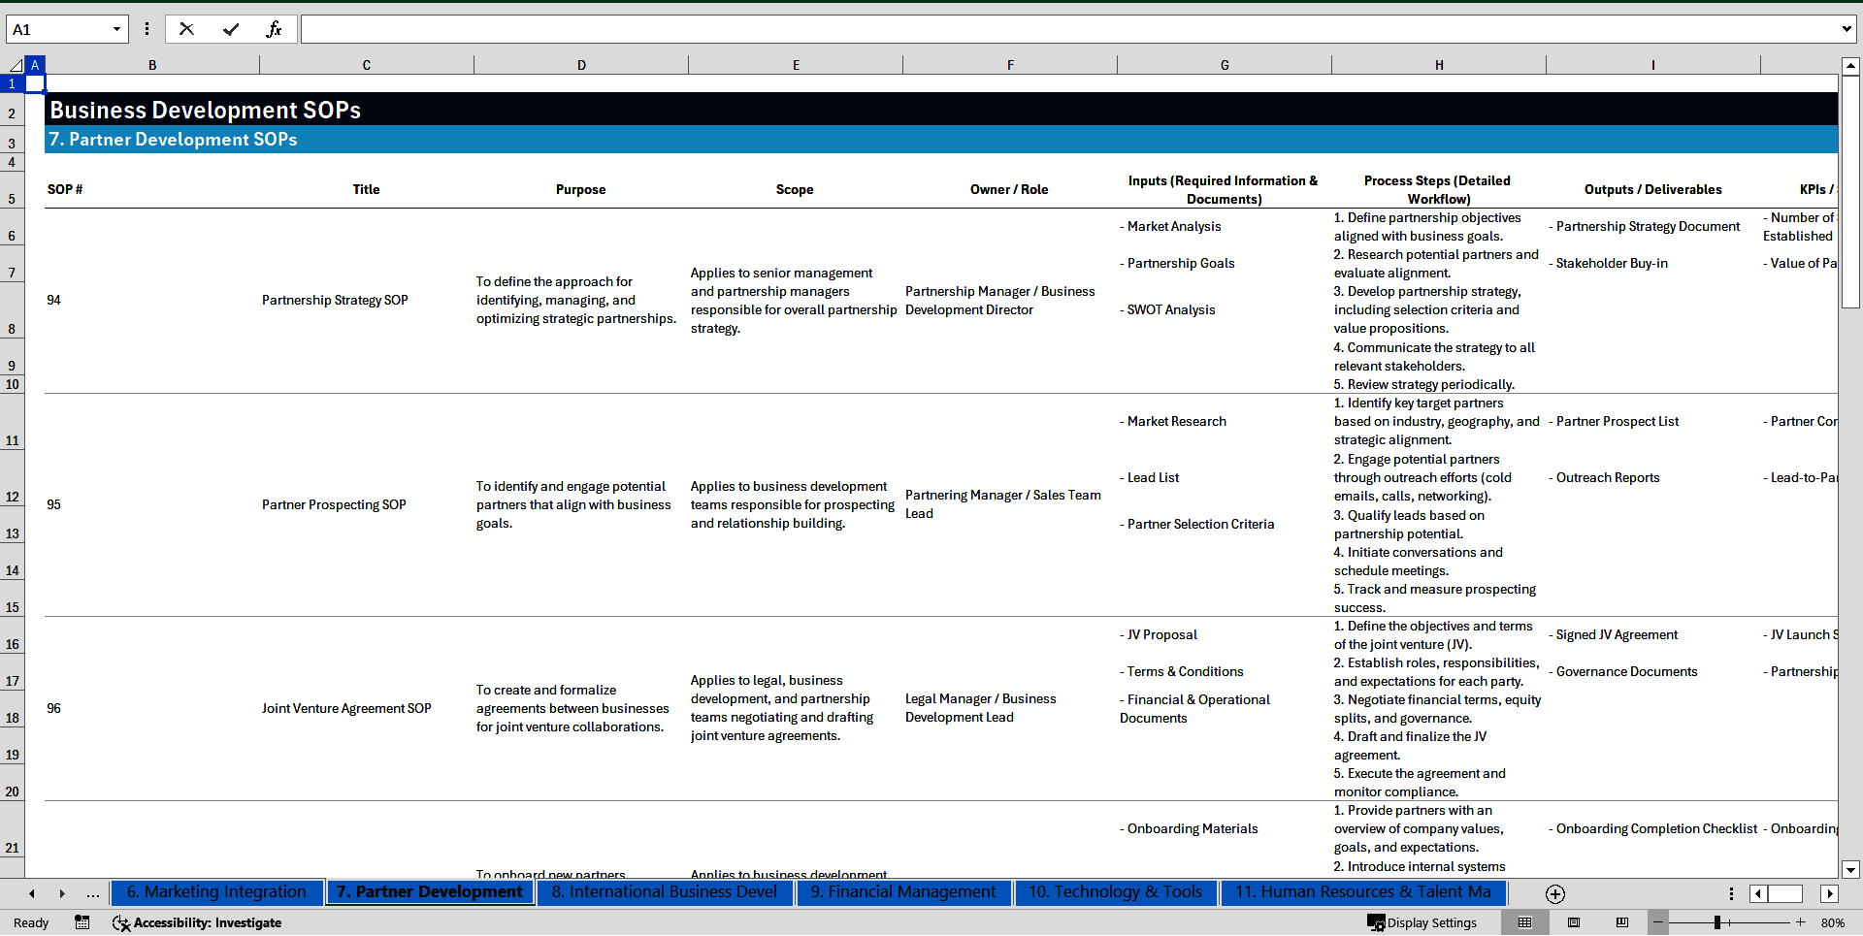
Task: Click the zoom in plus button
Action: pos(1801,922)
